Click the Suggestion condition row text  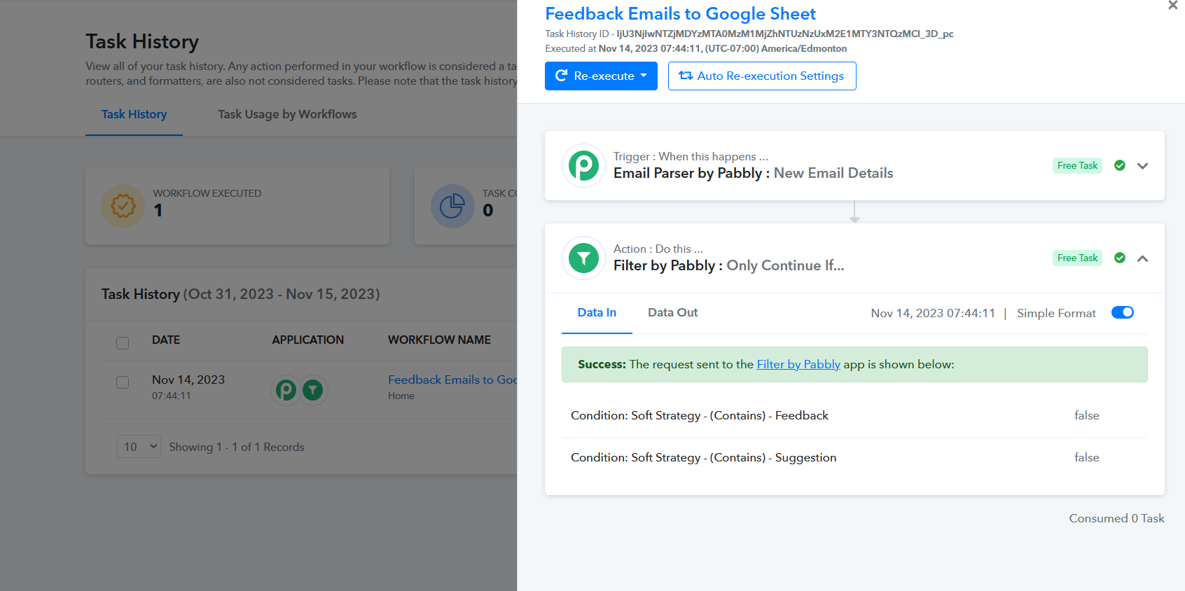(x=704, y=457)
